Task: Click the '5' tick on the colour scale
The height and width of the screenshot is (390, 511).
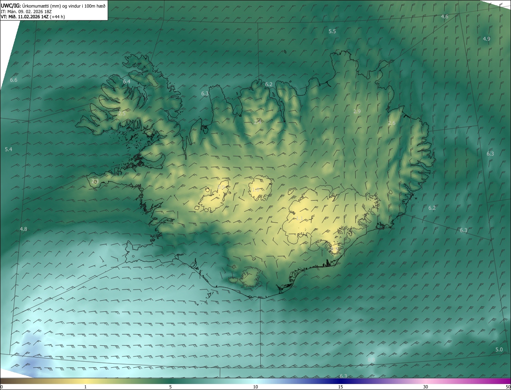Action: pos(170,387)
